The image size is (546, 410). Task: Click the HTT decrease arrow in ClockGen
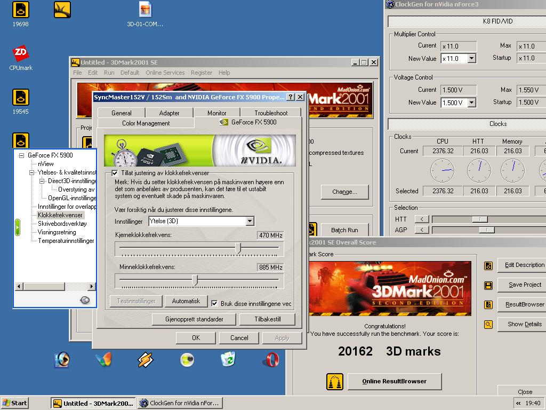coord(422,219)
